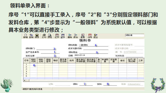166x93 pixels.
Task: Click the SN号 toolbar icon
Action: (x=90, y=36)
